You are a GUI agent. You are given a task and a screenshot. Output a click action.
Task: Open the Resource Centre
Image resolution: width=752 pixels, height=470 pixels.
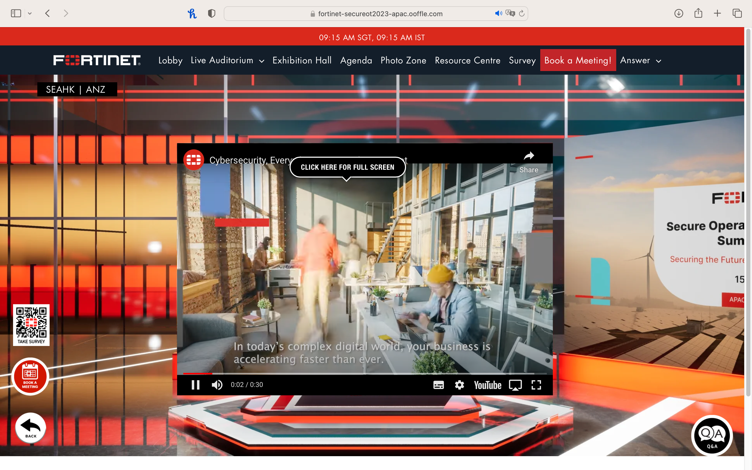coord(467,60)
